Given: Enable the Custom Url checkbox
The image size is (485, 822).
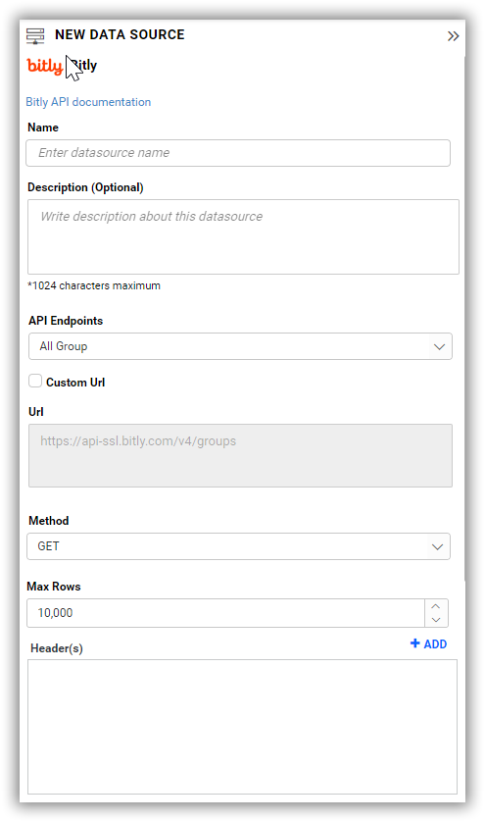Looking at the screenshot, I should pos(35,382).
